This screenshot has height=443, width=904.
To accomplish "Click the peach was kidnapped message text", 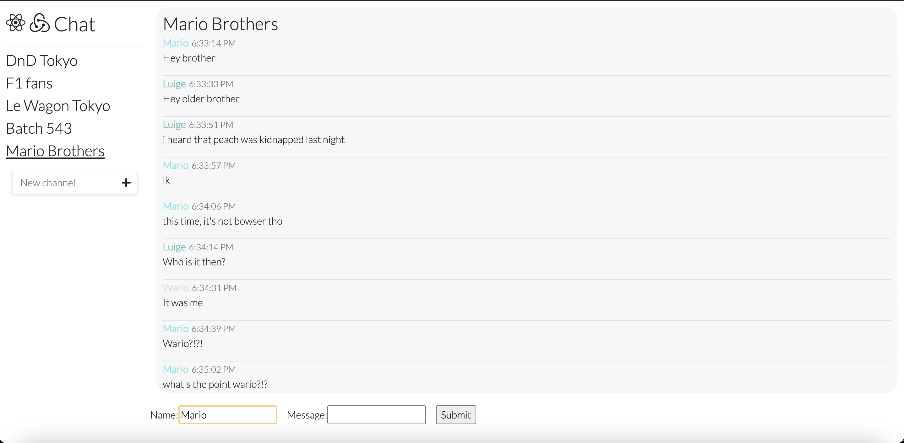I will point(253,140).
